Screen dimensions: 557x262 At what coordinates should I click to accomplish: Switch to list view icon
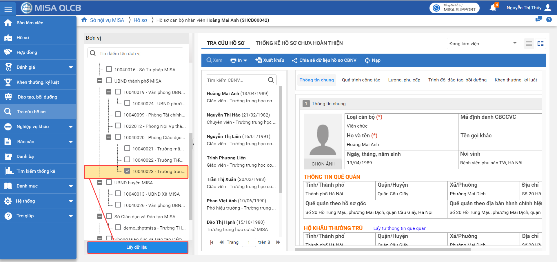click(529, 44)
